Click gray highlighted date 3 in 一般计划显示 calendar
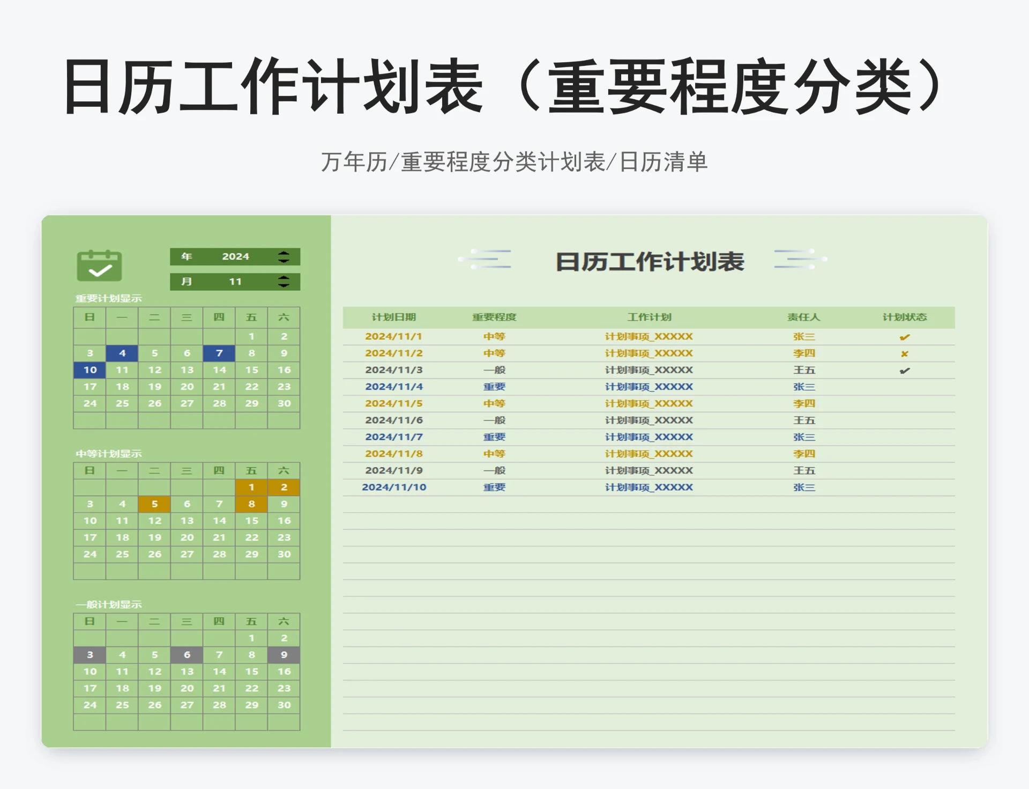This screenshot has height=789, width=1029. click(x=90, y=654)
